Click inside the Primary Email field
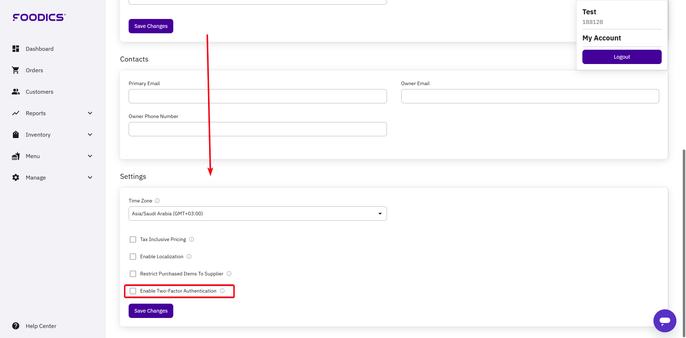The height and width of the screenshot is (338, 686). tap(257, 96)
